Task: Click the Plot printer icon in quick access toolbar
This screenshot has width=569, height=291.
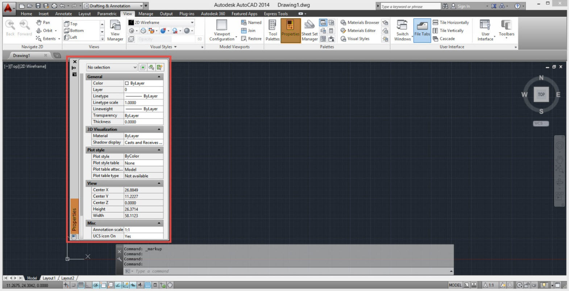Action: (x=54, y=6)
